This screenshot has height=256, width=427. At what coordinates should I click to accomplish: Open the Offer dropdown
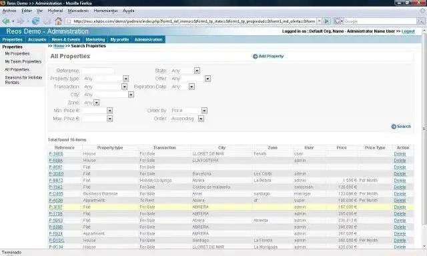coord(207,79)
